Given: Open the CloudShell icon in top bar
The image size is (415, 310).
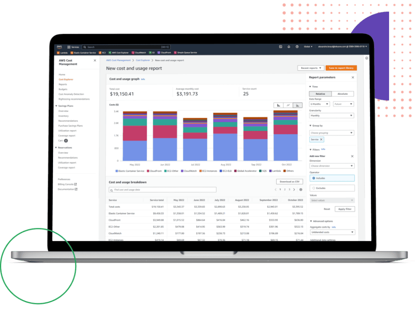Looking at the screenshot, I should pyautogui.click(x=280, y=47).
